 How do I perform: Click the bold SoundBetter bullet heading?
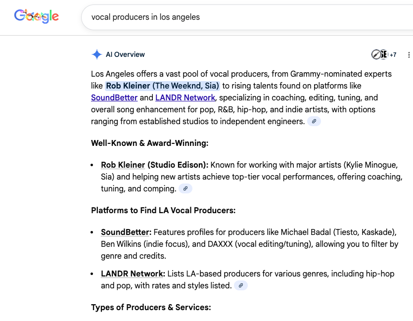126,232
